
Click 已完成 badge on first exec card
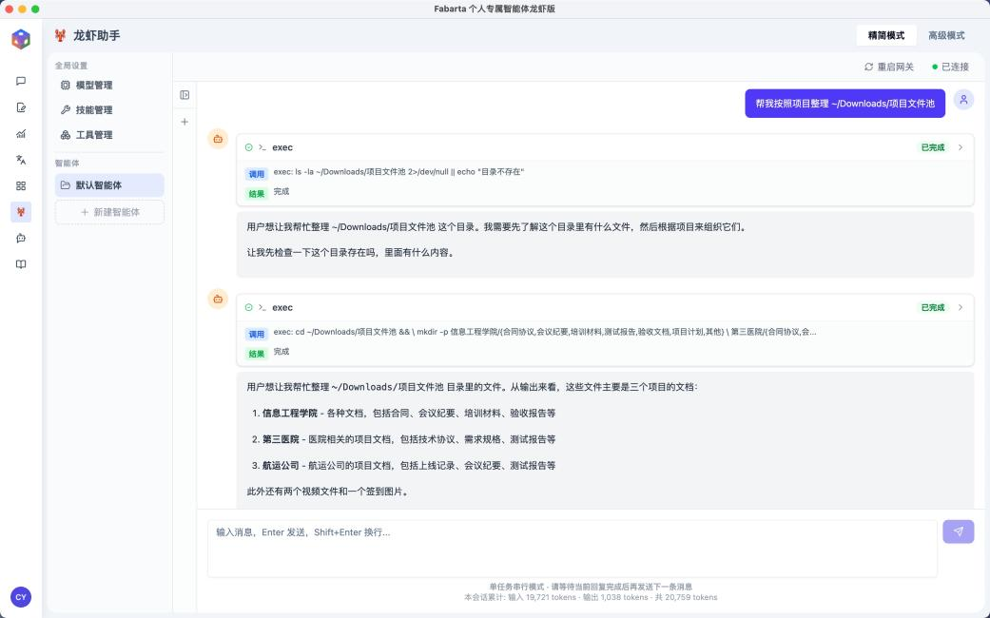[933, 147]
